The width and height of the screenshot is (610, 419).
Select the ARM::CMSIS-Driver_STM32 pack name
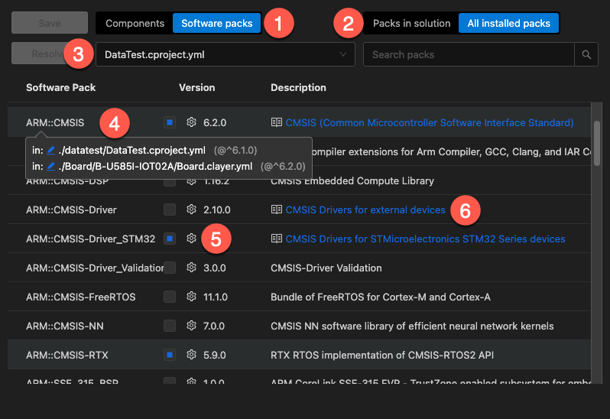tap(90, 239)
